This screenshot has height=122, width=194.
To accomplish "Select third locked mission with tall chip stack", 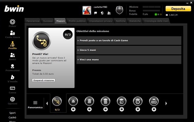I will pyautogui.click(x=106, y=101).
